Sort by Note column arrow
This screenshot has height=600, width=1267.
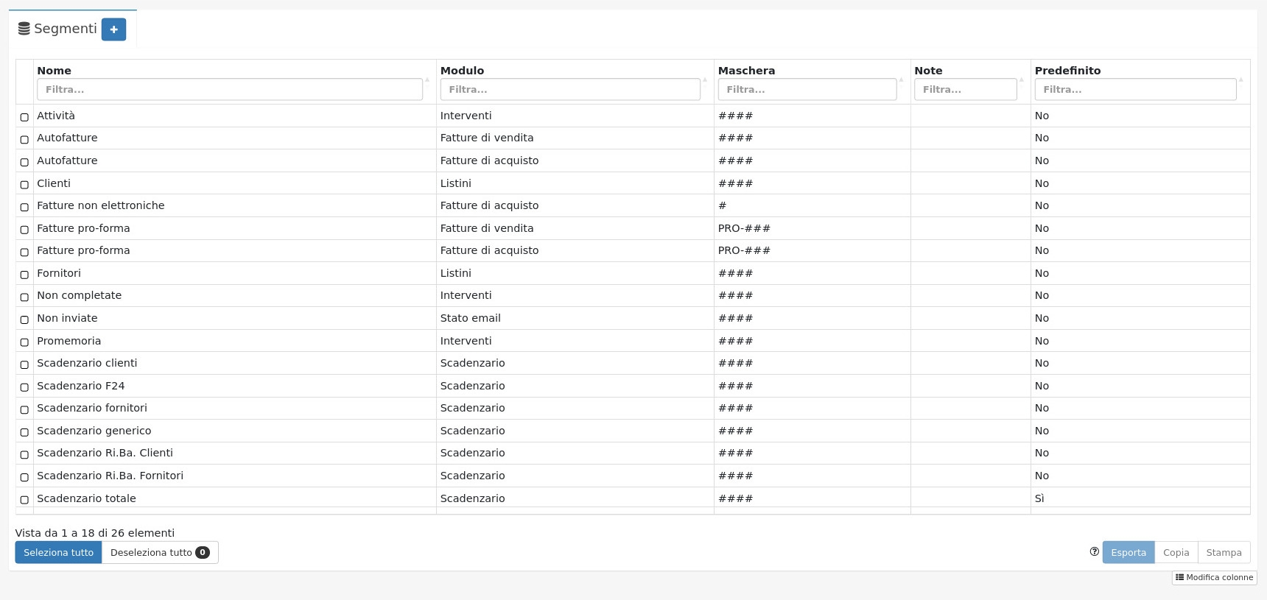pos(1021,80)
